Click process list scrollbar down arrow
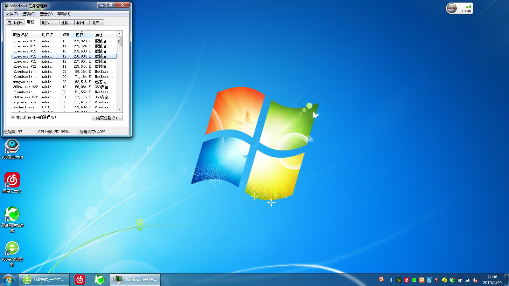 pos(120,110)
